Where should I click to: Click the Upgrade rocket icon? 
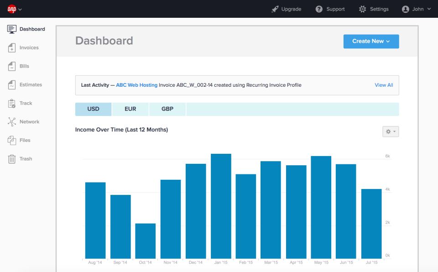click(275, 9)
